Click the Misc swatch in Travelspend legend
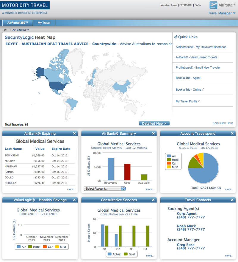Image resolution: width=238 pixels, height=262 pixels. [x=169, y=167]
